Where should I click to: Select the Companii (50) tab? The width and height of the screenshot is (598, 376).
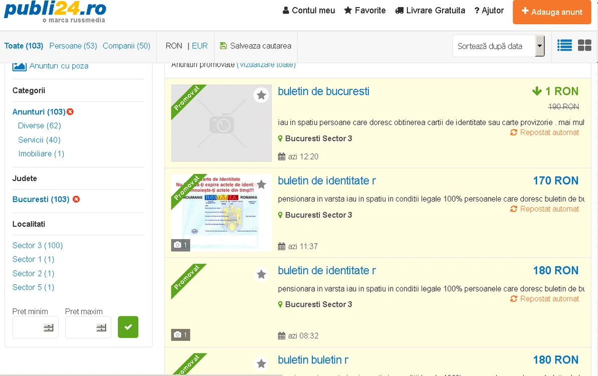[127, 46]
